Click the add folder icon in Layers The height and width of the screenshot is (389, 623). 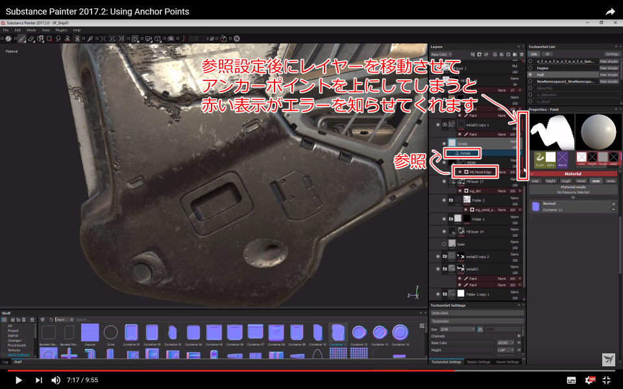pyautogui.click(x=515, y=54)
